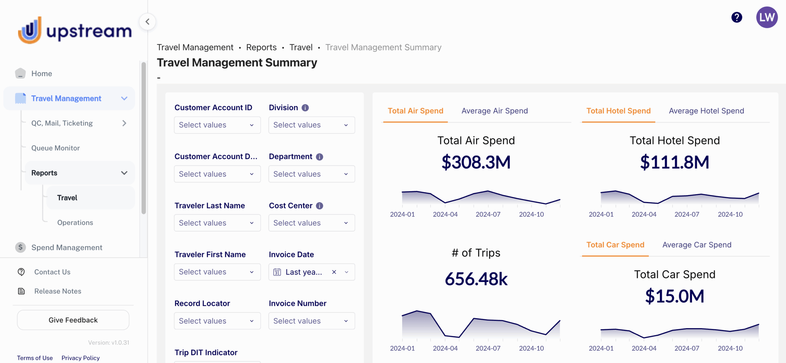This screenshot has height=363, width=786.
Task: Expand the QC, Mail, Ticketing submenu
Action: point(124,123)
